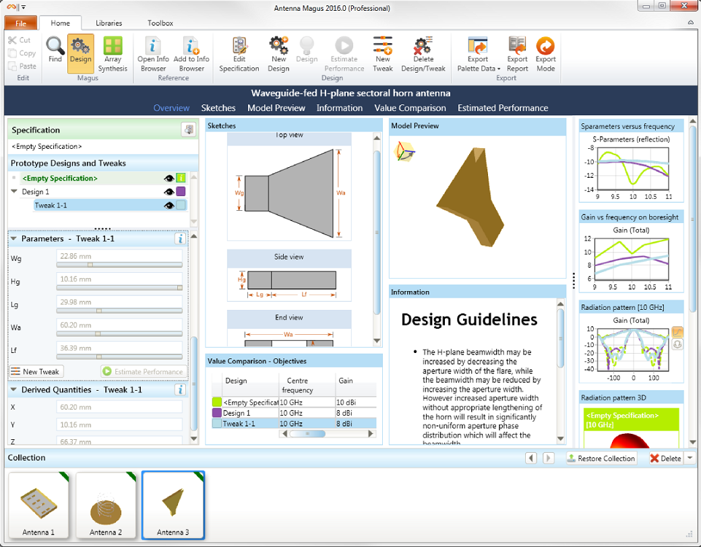701x547 pixels.
Task: Toggle visibility of Design 1
Action: point(169,191)
